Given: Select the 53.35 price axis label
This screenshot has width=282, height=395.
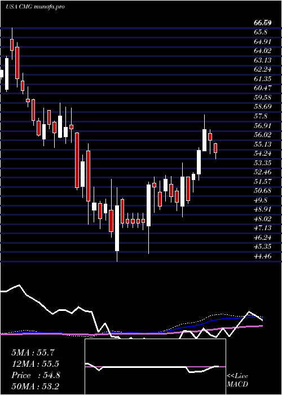Looking at the screenshot, I should 263,163.
